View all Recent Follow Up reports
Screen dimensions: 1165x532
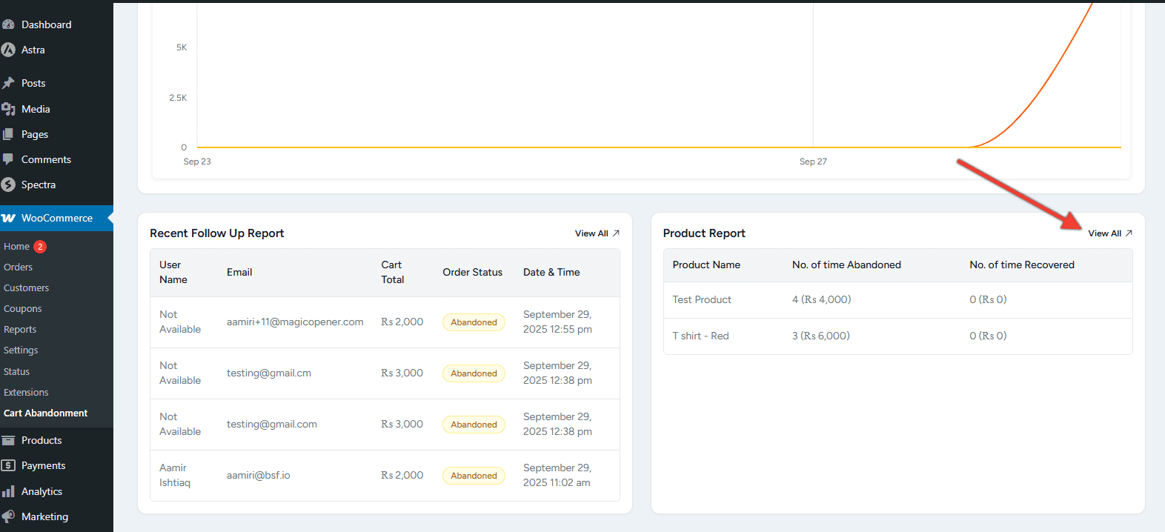click(597, 233)
